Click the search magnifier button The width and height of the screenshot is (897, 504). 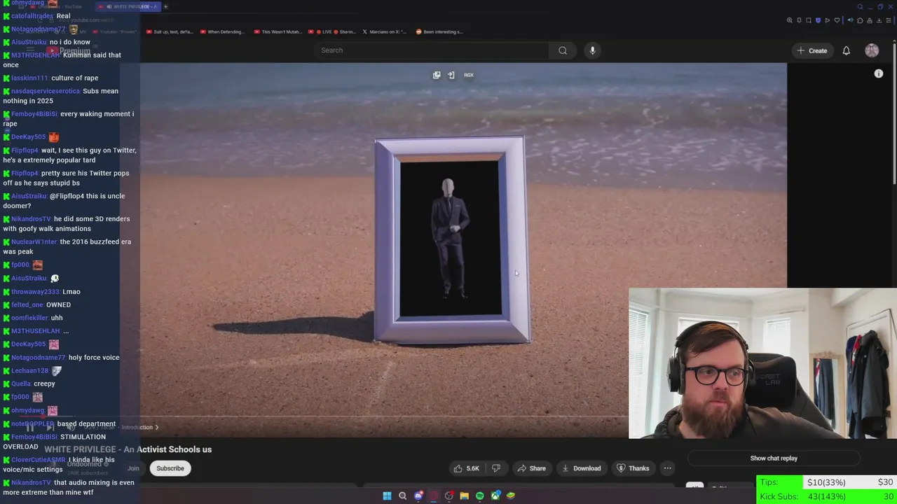pos(562,50)
